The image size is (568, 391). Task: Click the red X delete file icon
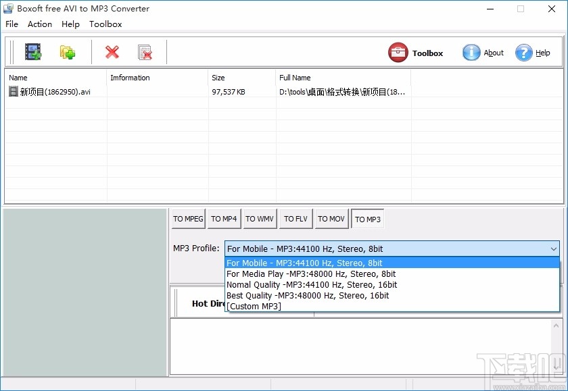click(x=112, y=51)
